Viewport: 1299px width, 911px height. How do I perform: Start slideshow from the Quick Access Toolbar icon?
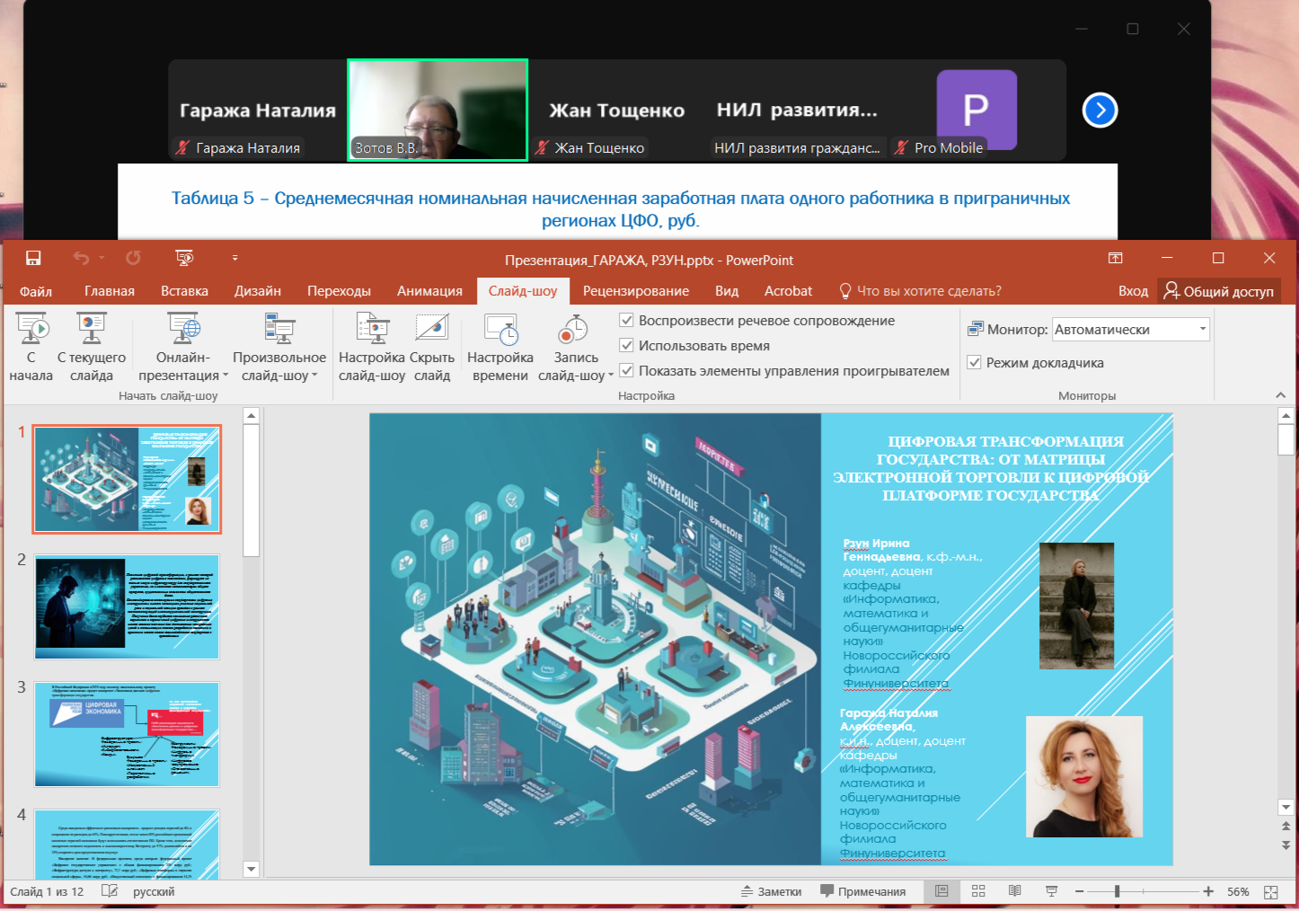pyautogui.click(x=184, y=259)
